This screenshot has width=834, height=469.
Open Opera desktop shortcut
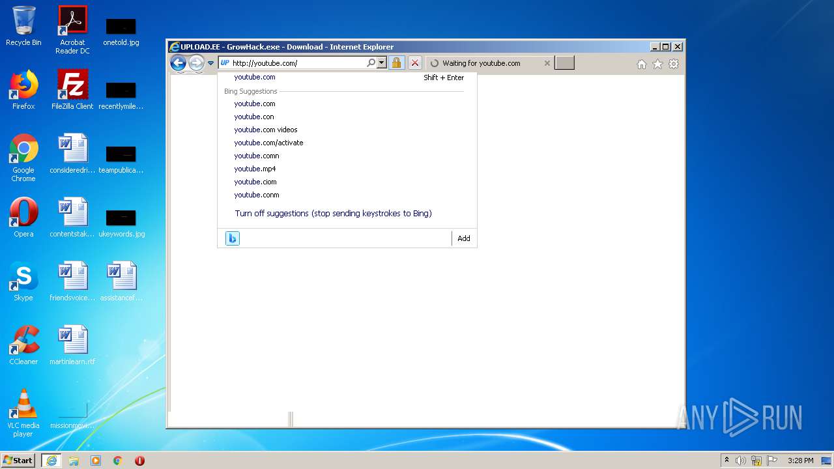(23, 218)
